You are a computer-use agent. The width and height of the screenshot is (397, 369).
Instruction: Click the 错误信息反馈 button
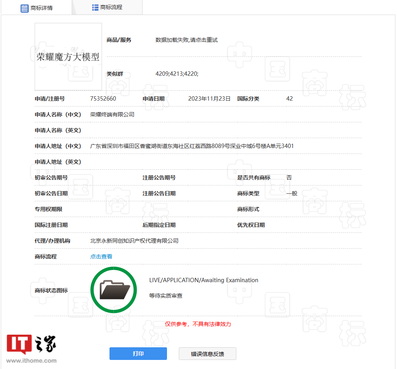click(x=207, y=354)
